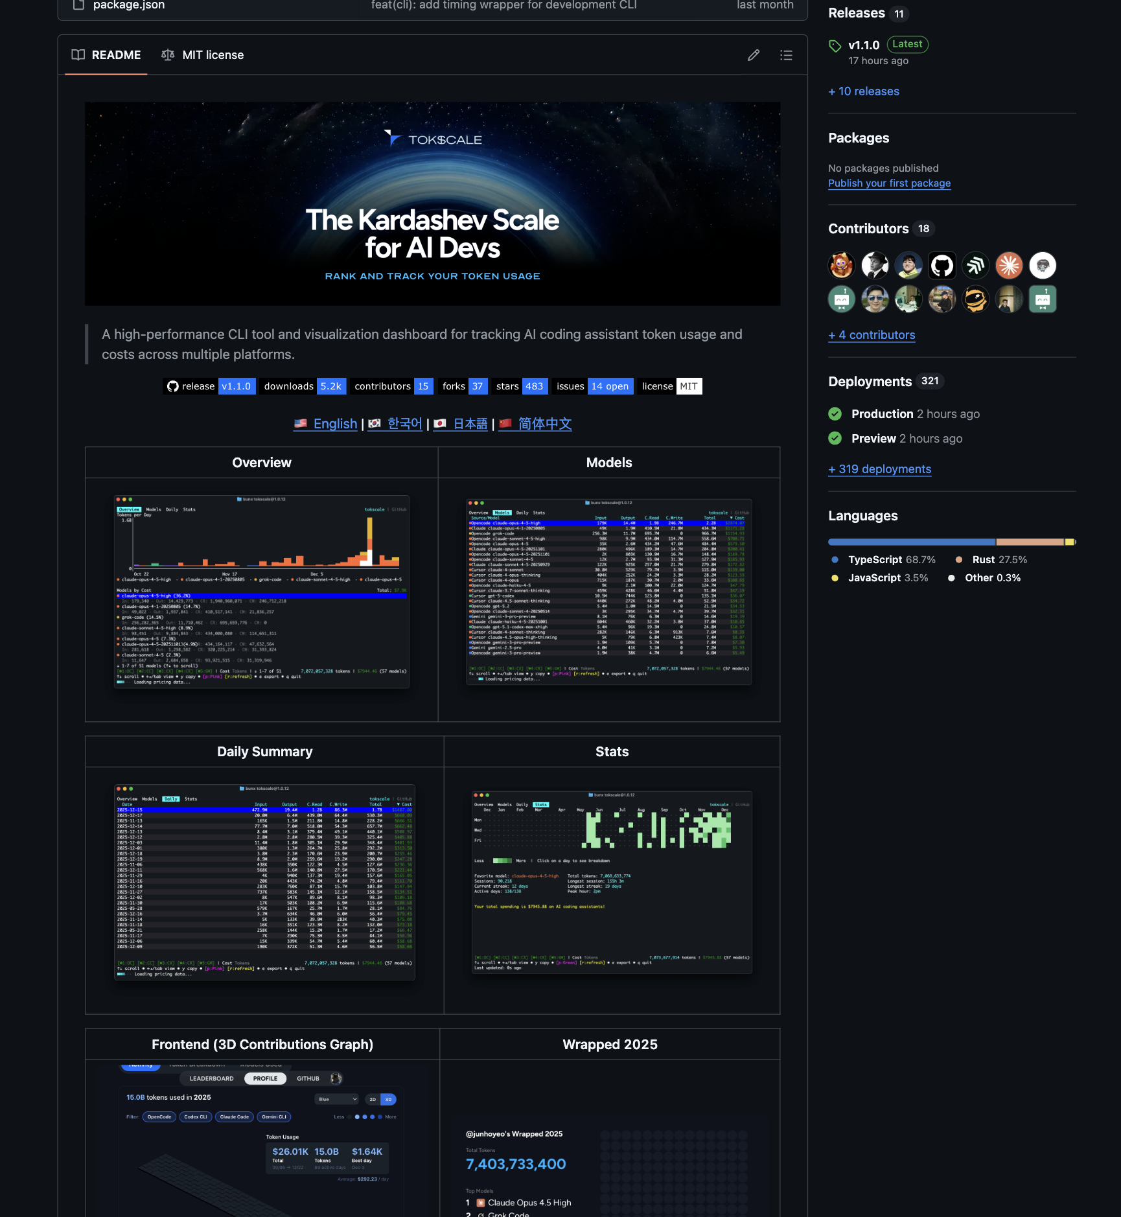Click the yellow JavaScript segment of language bar

(1069, 542)
